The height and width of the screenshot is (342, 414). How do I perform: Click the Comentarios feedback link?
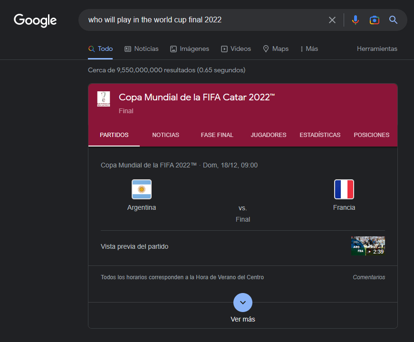(369, 277)
